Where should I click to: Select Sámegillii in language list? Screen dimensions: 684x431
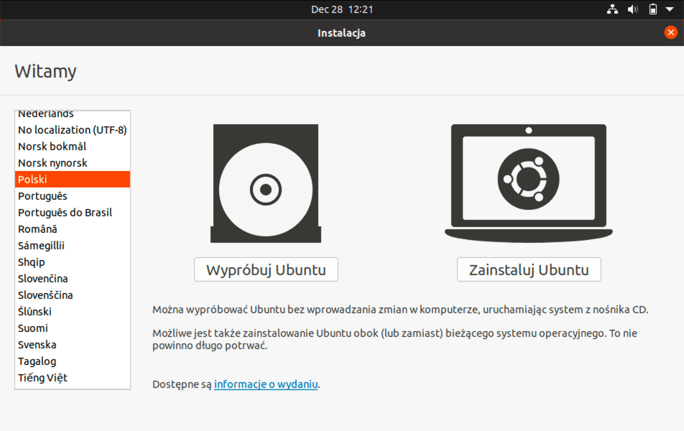(x=73, y=245)
